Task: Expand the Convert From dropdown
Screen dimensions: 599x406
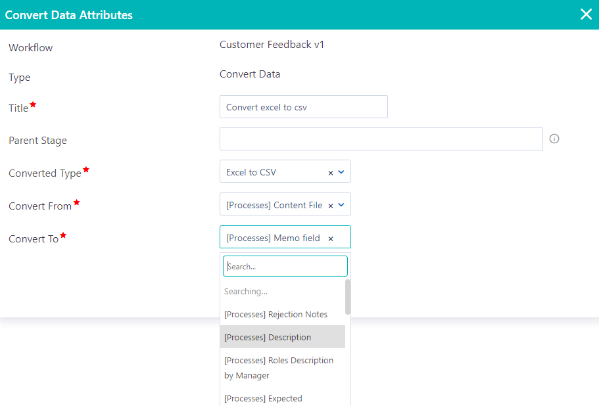Action: 341,204
